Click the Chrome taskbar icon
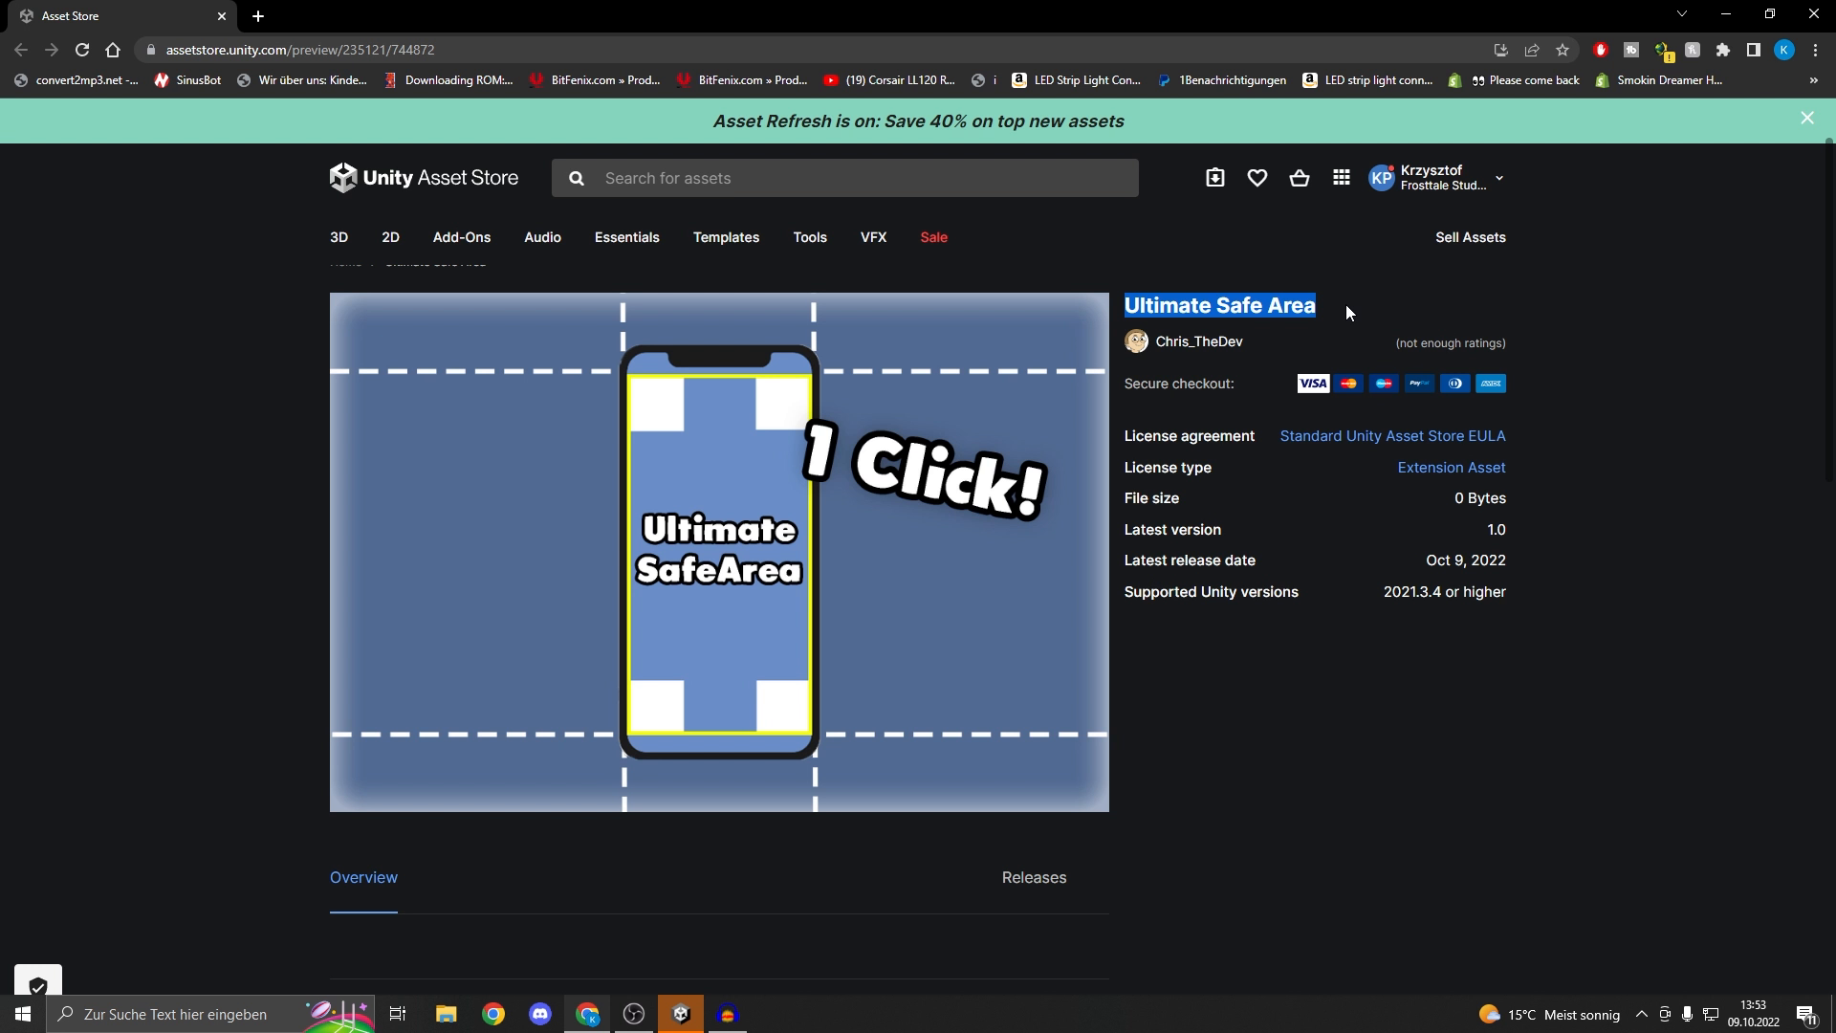Viewport: 1836px width, 1033px height. click(493, 1014)
